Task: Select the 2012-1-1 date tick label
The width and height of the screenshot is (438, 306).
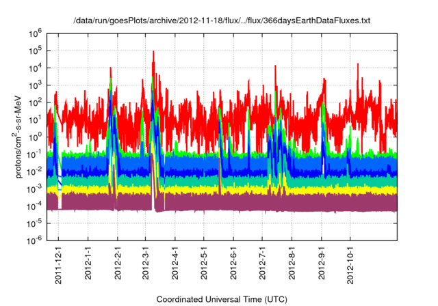Action: pyautogui.click(x=88, y=262)
